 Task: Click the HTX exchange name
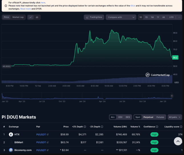click(x=17, y=134)
